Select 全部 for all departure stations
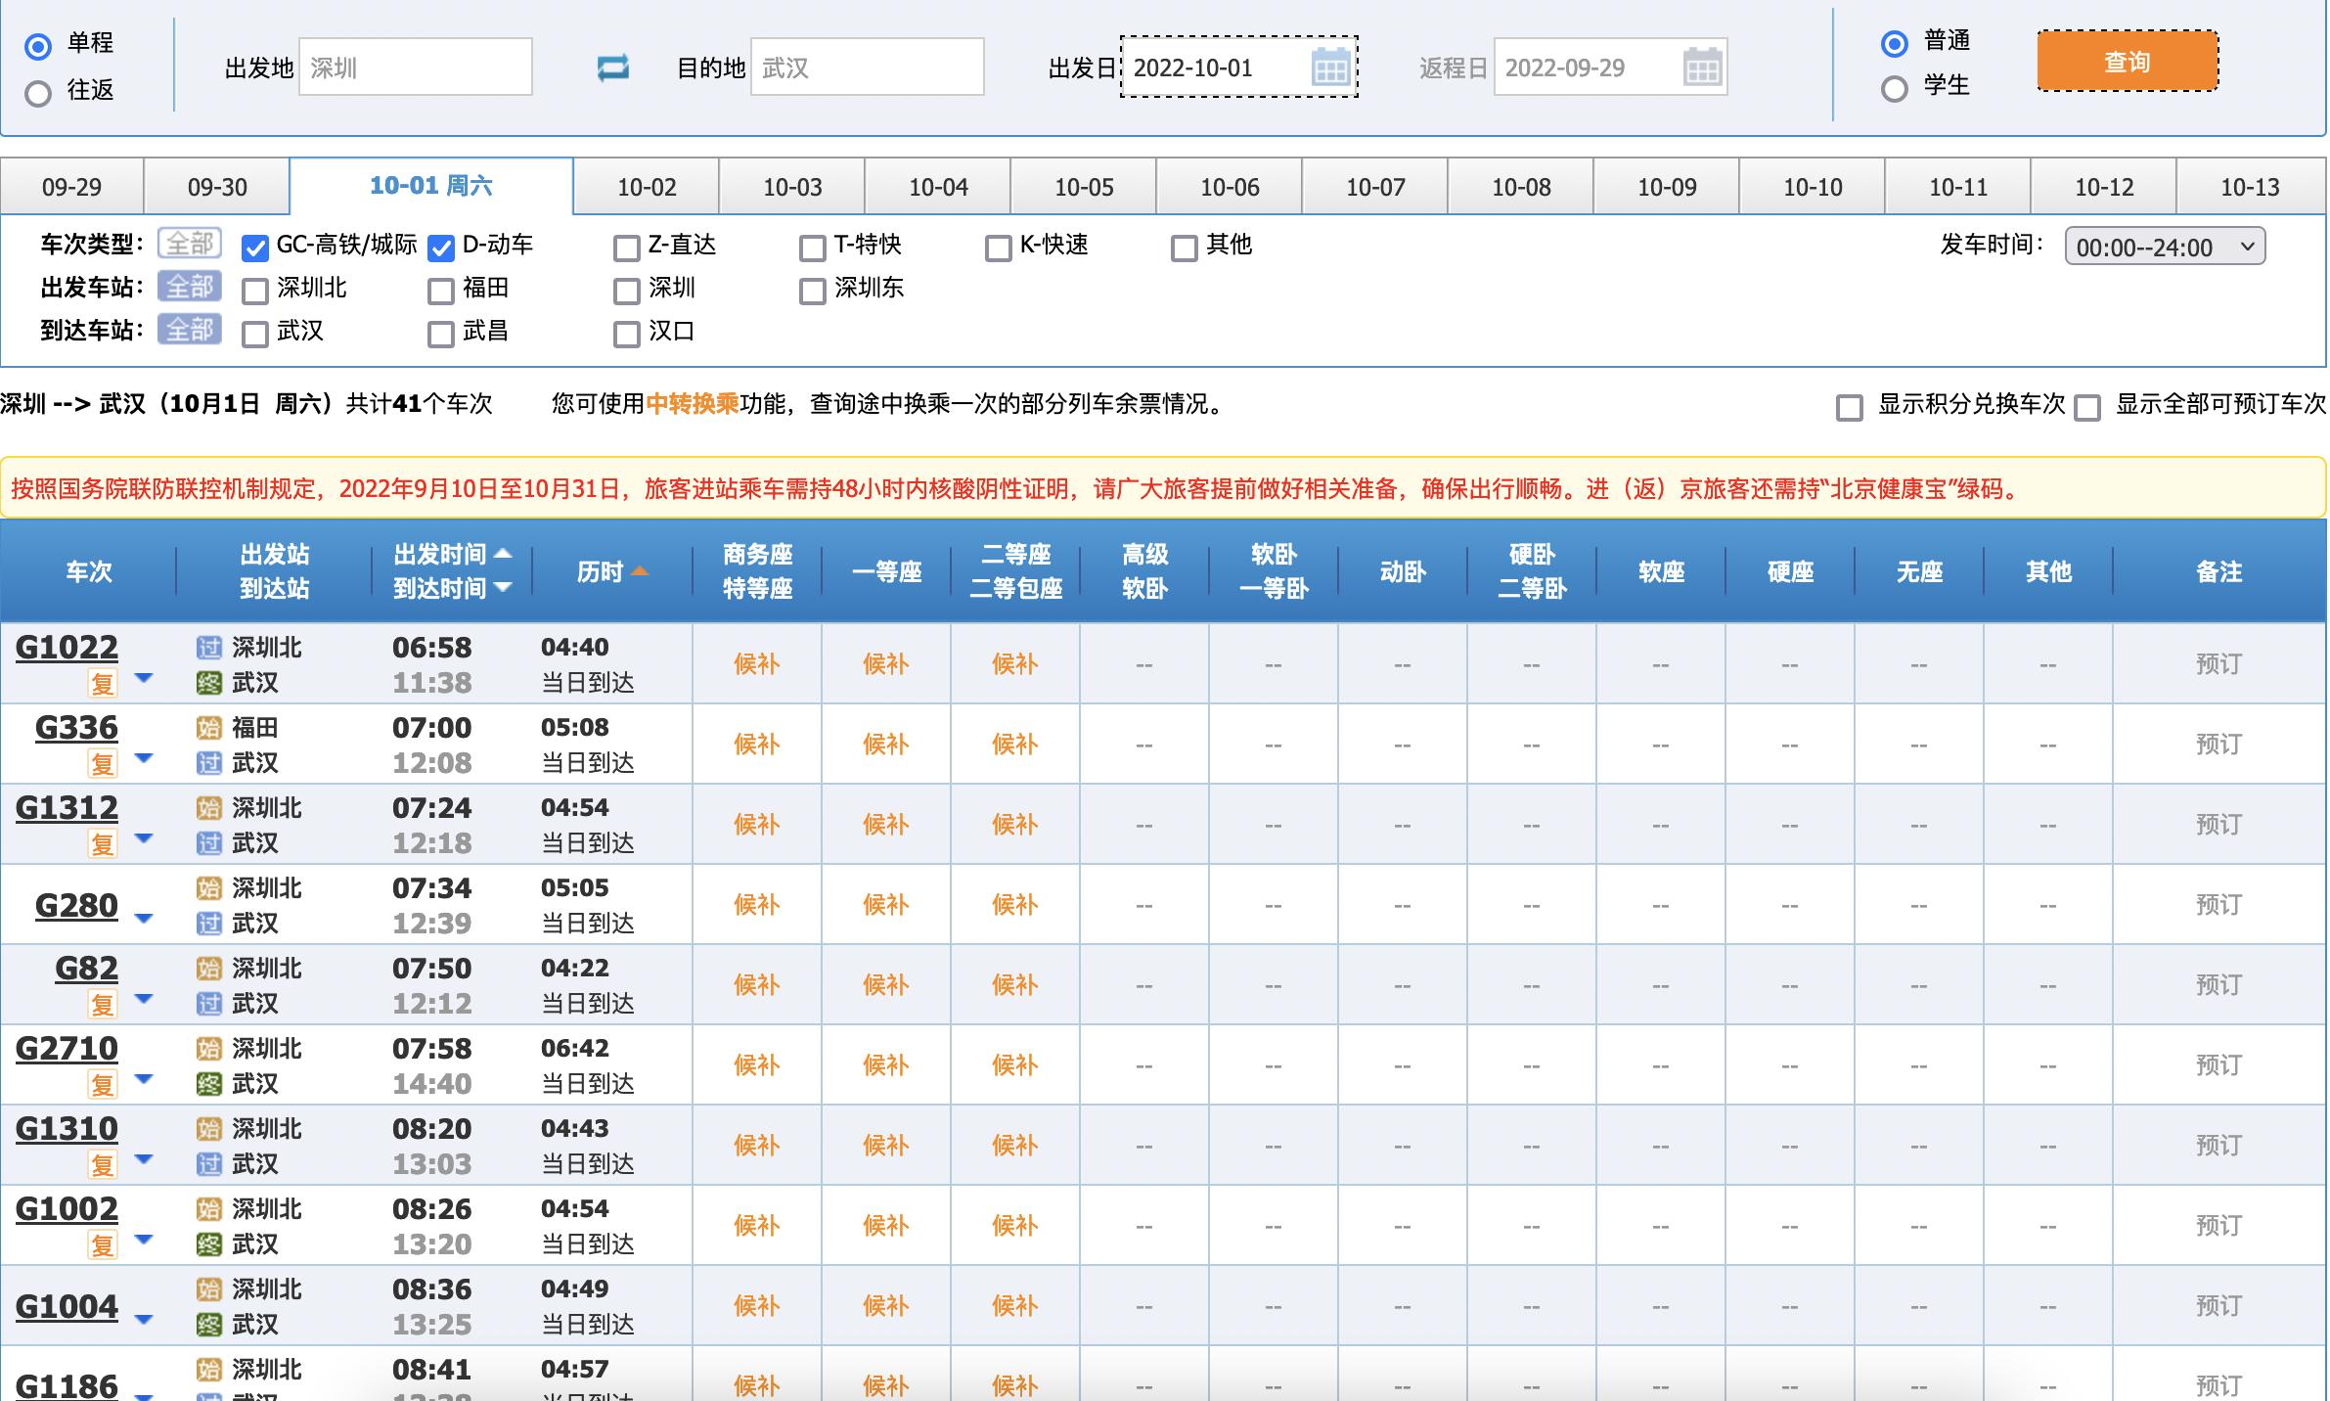The width and height of the screenshot is (2330, 1401). [192, 288]
